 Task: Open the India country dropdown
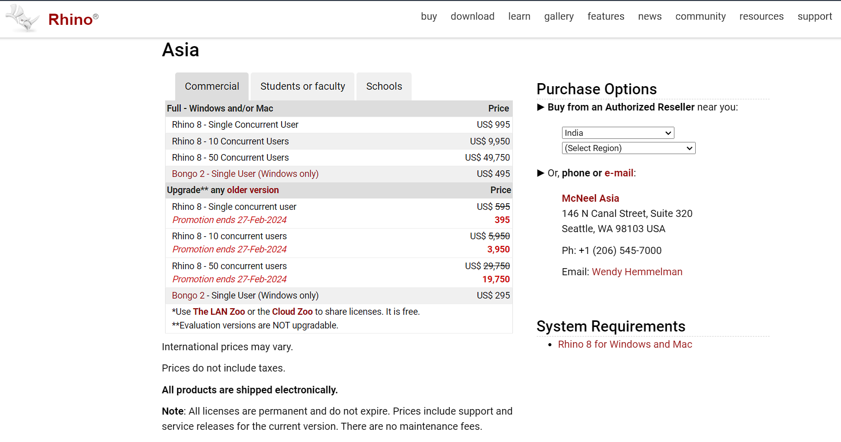click(618, 133)
